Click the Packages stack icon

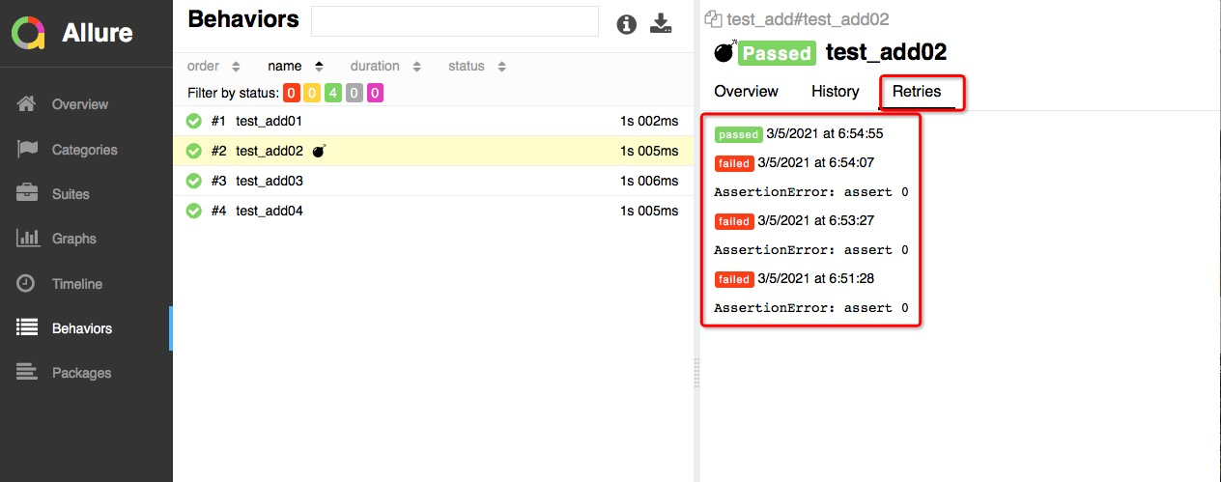click(26, 372)
